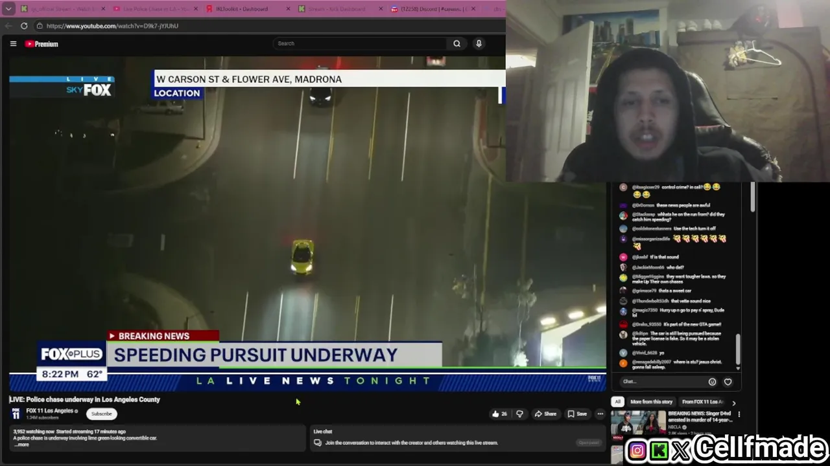Click chat user @coldstonestunners
This screenshot has width=830, height=466.
tap(652, 228)
